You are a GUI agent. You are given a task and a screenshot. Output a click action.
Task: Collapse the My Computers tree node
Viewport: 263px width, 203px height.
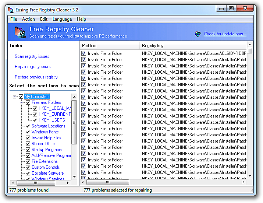(x=15, y=97)
